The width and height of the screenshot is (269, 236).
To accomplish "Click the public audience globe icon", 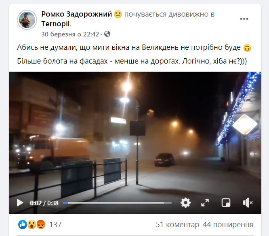I will (x=107, y=34).
